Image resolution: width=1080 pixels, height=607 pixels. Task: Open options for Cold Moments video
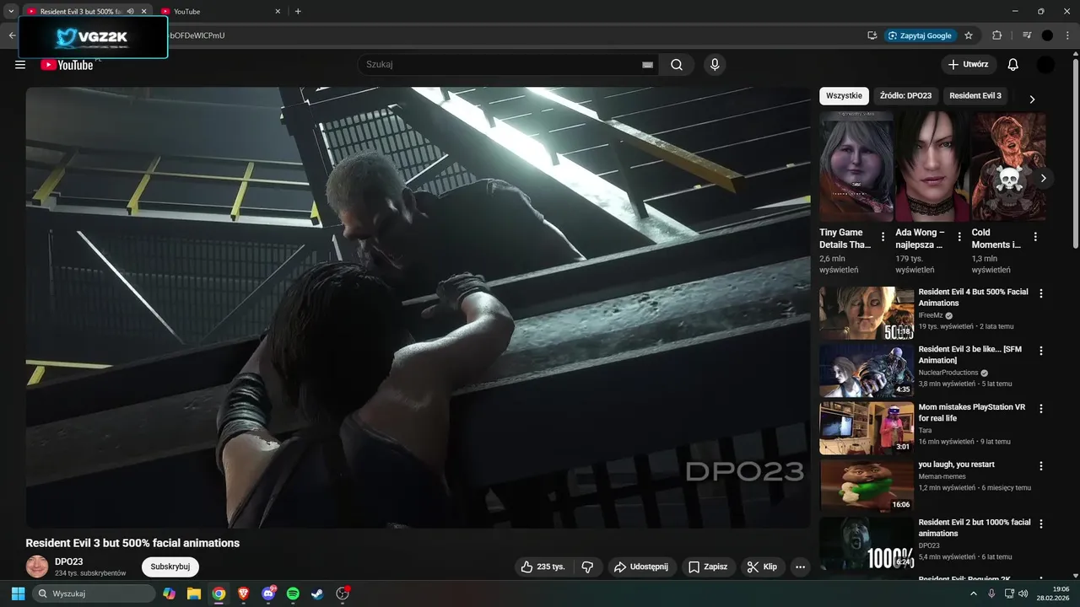[1035, 237]
